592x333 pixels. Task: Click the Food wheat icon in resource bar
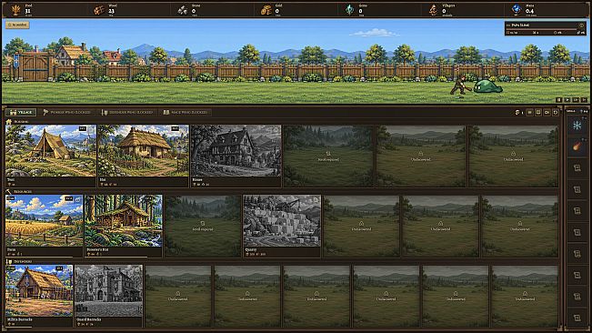pyautogui.click(x=15, y=10)
